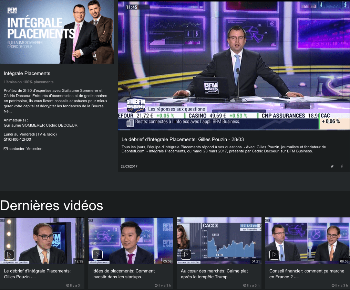Play the Gilles Pouzin débrief thumbnail video
Viewport: 350px width, 290px height.
tap(9, 254)
